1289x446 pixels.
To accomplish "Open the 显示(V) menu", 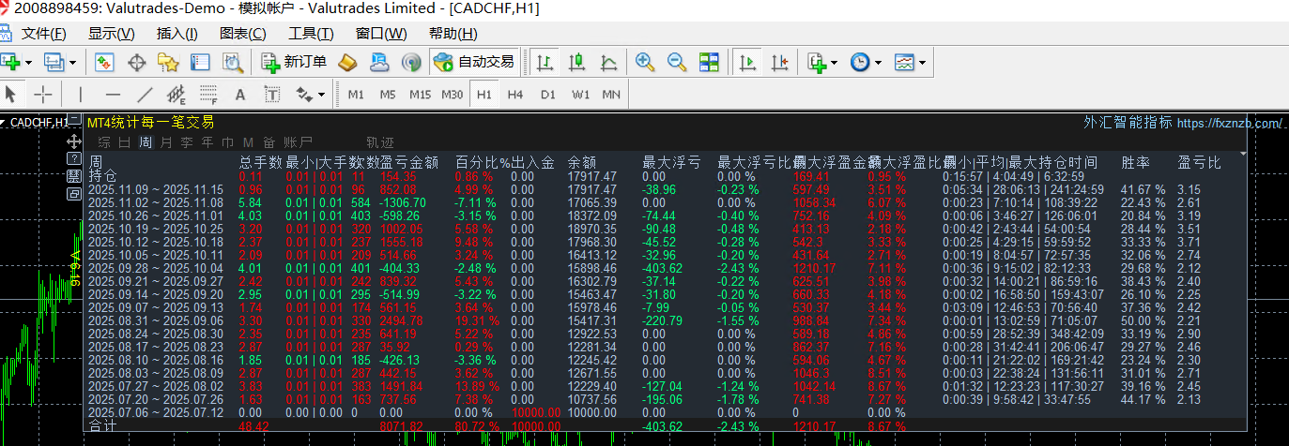I will click(112, 34).
